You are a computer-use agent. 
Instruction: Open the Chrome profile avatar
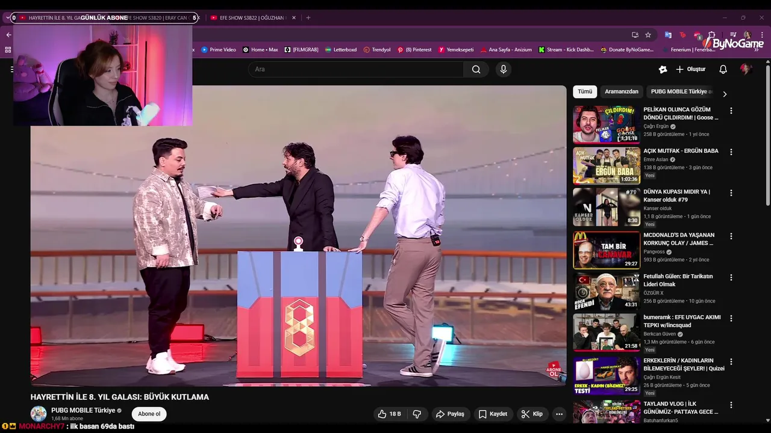(748, 35)
